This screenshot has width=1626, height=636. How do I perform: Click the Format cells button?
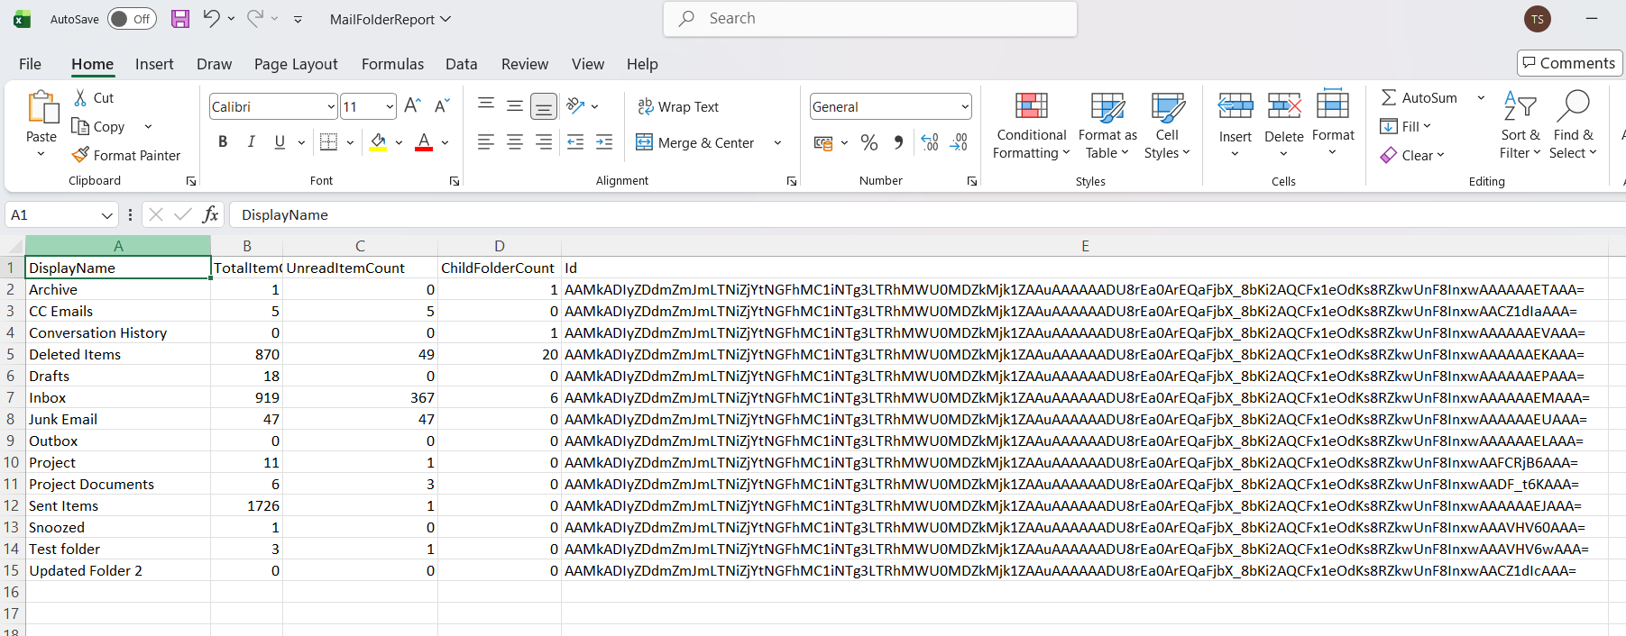(x=1333, y=124)
